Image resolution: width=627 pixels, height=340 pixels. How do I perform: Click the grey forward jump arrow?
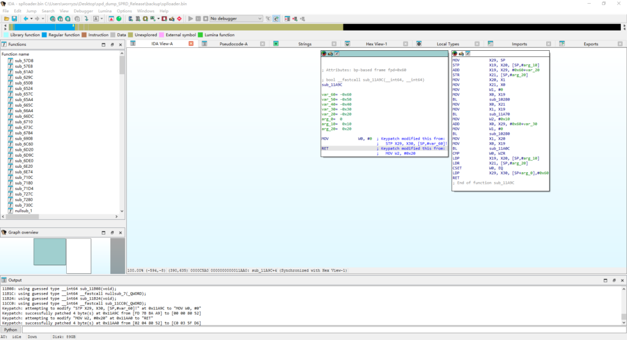37,19
